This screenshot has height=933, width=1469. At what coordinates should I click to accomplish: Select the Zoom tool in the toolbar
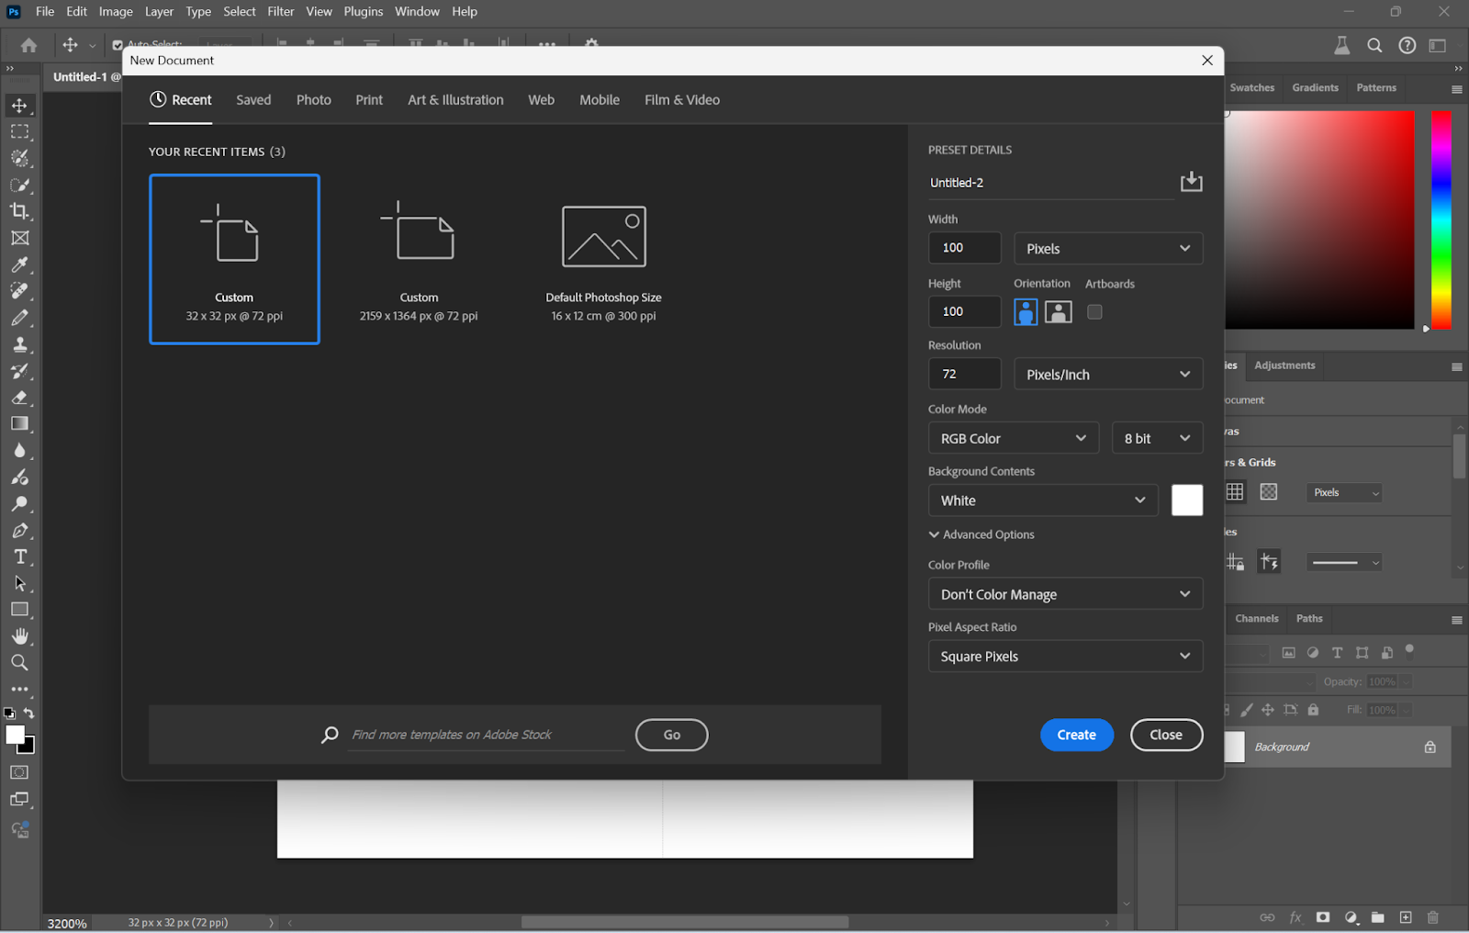pos(19,663)
